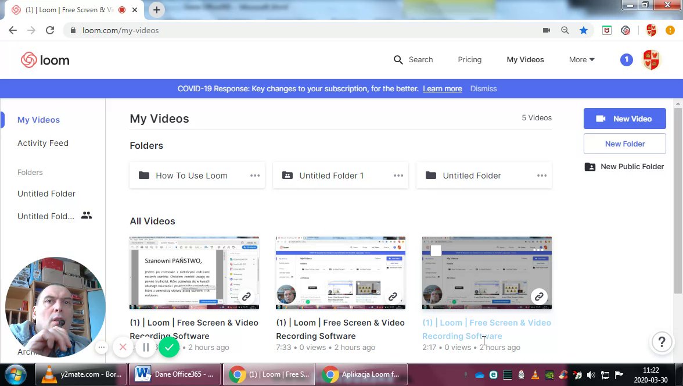Screen dimensions: 683x386
Task: Open options for Untitled Folder 1
Action: (x=398, y=176)
